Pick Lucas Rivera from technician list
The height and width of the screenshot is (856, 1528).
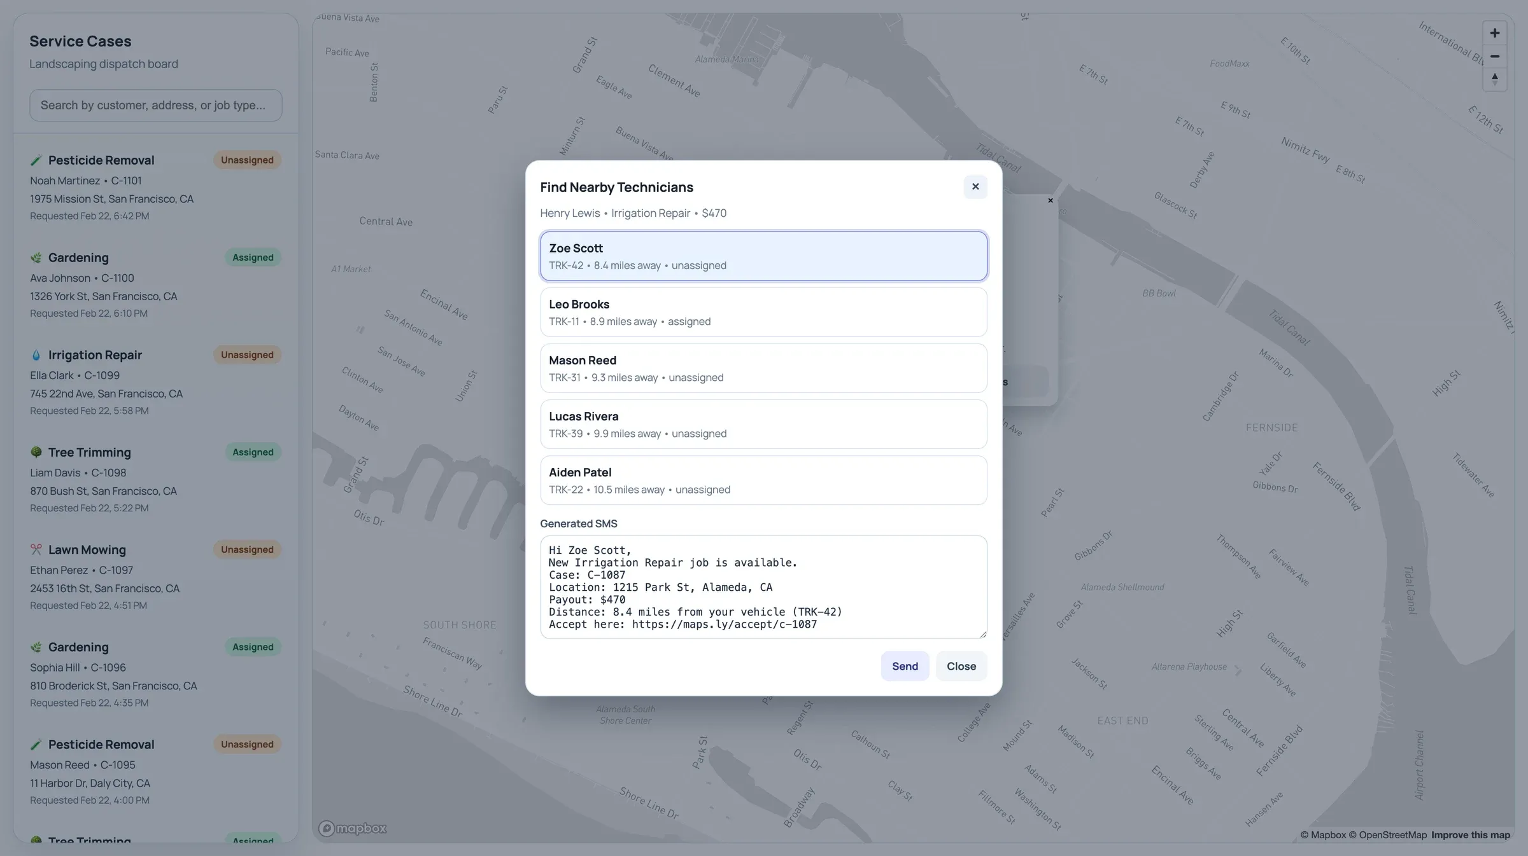coord(763,424)
